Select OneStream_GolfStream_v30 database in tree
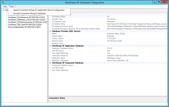The width and height of the screenshot is (169, 107). tap(27, 20)
